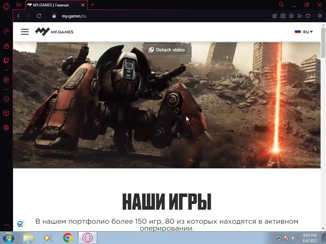326x244 pixels.
Task: Open the site hamburger menu
Action: [x=25, y=32]
